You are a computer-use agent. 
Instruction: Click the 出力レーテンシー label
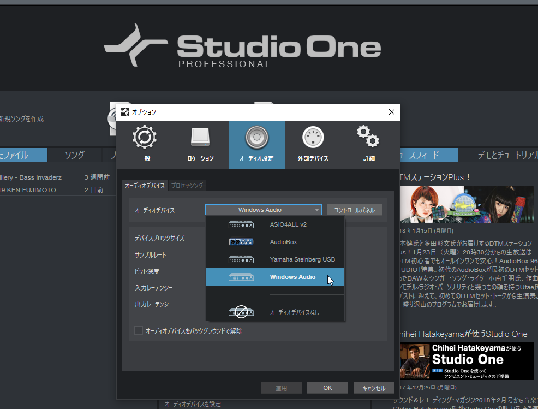pos(154,304)
